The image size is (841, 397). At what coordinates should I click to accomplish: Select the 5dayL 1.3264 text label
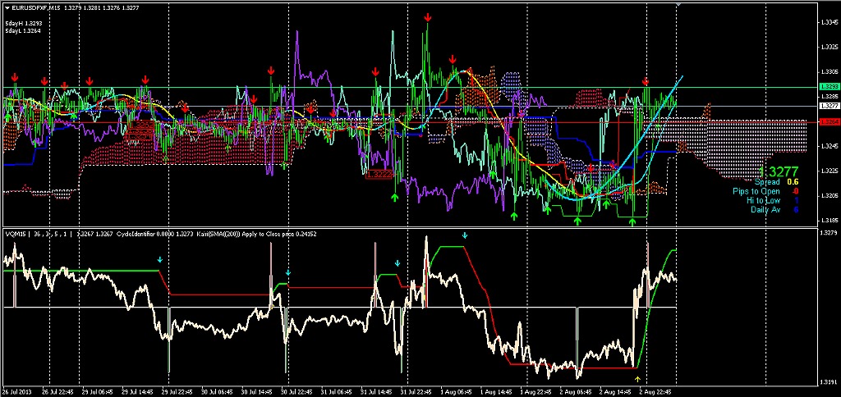click(x=23, y=31)
